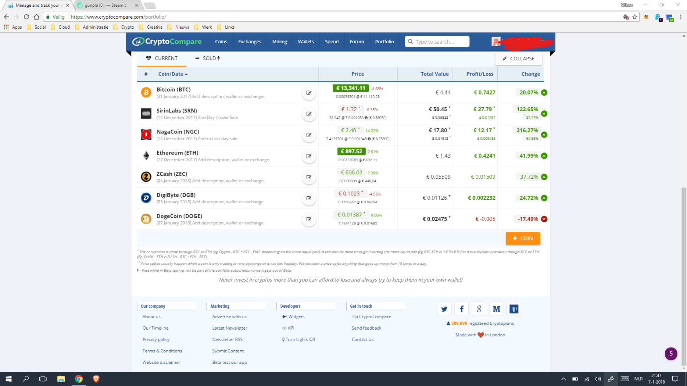Open the Privacy policy link

coord(156,340)
